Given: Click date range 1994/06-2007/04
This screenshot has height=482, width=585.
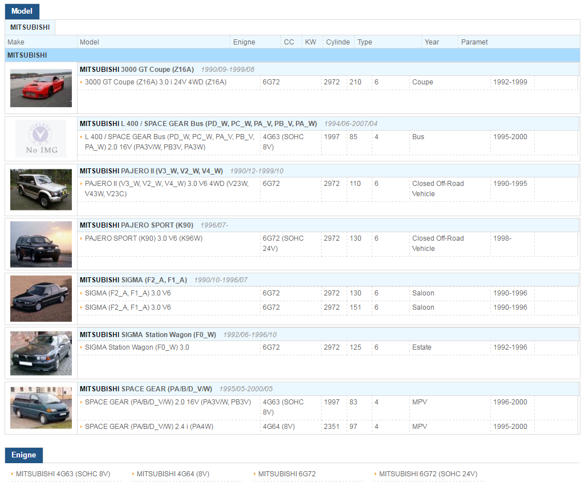Looking at the screenshot, I should pos(351,124).
